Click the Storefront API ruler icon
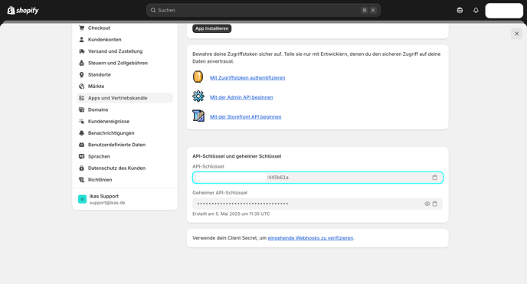 [198, 116]
